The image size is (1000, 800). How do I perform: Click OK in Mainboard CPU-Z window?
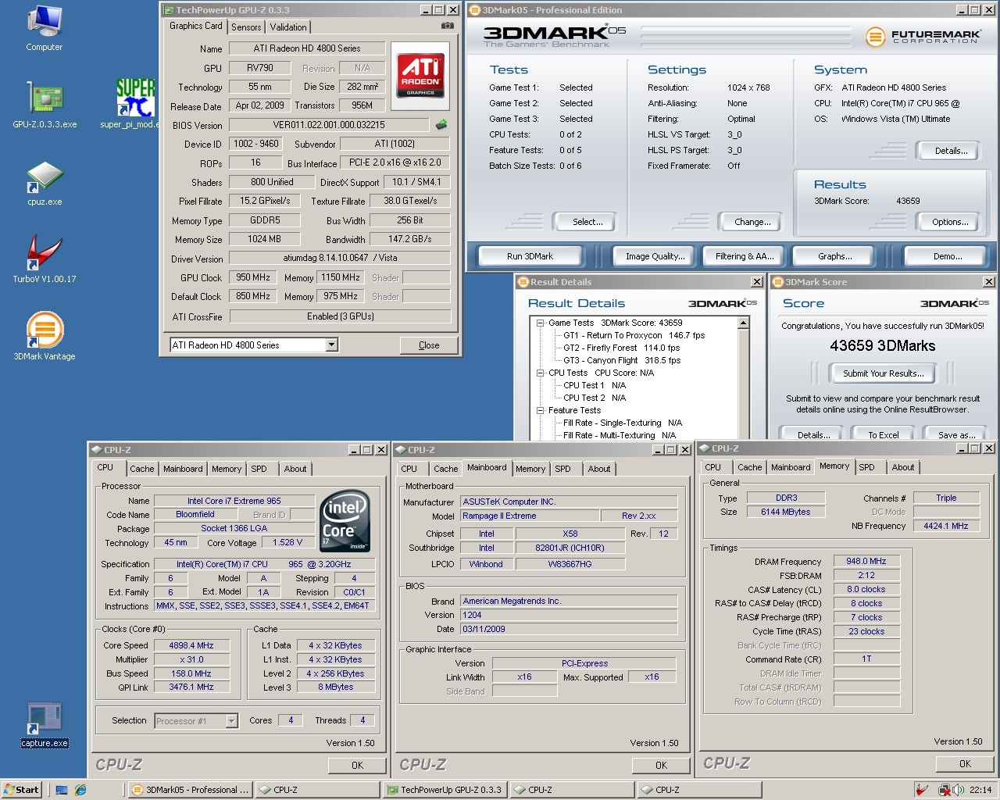coord(661,766)
